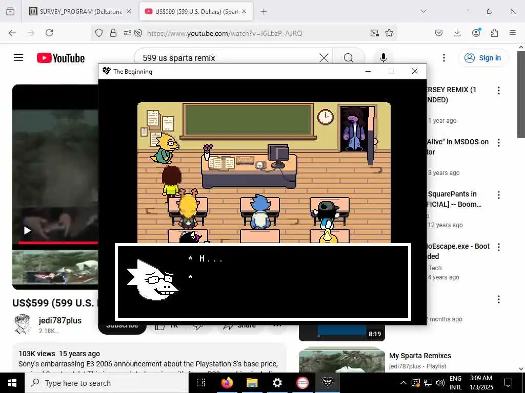525x393 pixels.
Task: Open the Windows notification center
Action: pos(508,383)
